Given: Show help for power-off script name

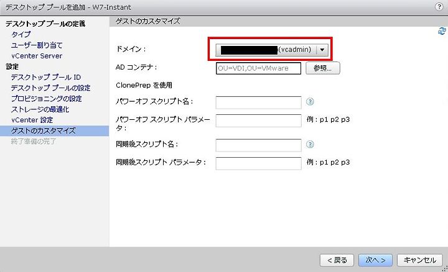Looking at the screenshot, I should point(310,101).
